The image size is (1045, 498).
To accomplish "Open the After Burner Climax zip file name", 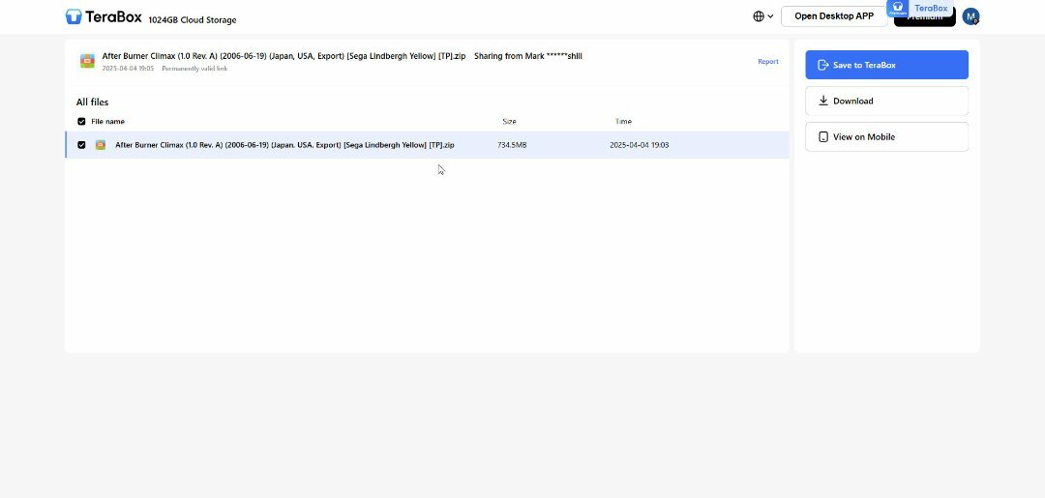I will (284, 145).
